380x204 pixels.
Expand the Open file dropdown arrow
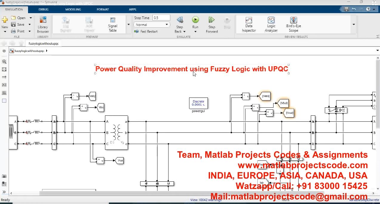click(30, 18)
